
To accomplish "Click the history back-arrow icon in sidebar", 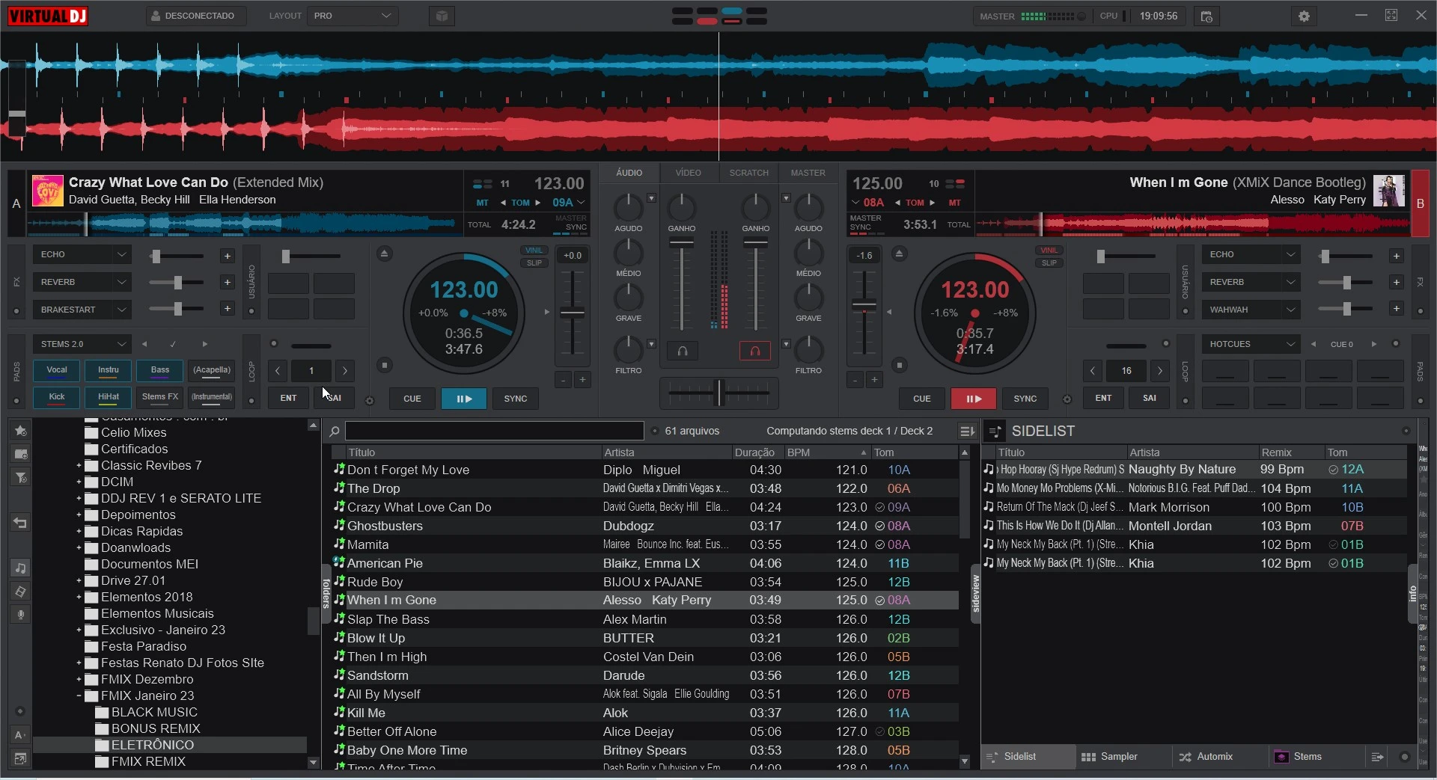I will point(20,523).
